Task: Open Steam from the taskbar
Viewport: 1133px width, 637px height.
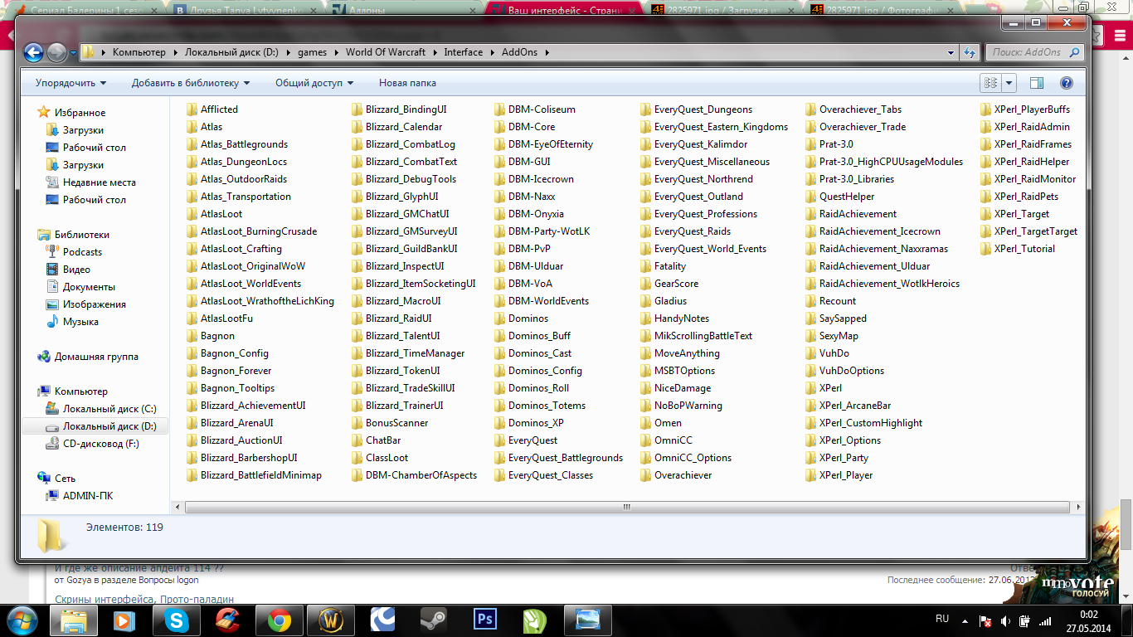Action: 432,620
